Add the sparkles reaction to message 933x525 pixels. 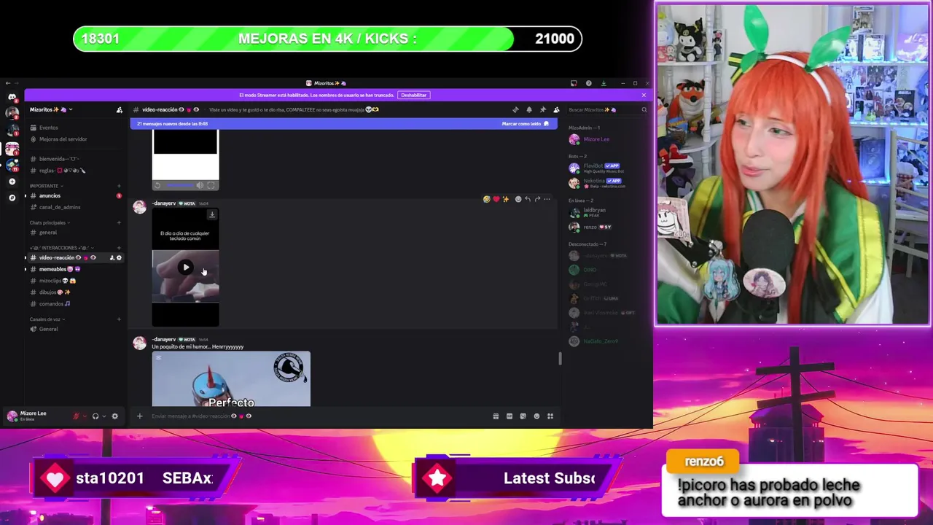coord(505,199)
